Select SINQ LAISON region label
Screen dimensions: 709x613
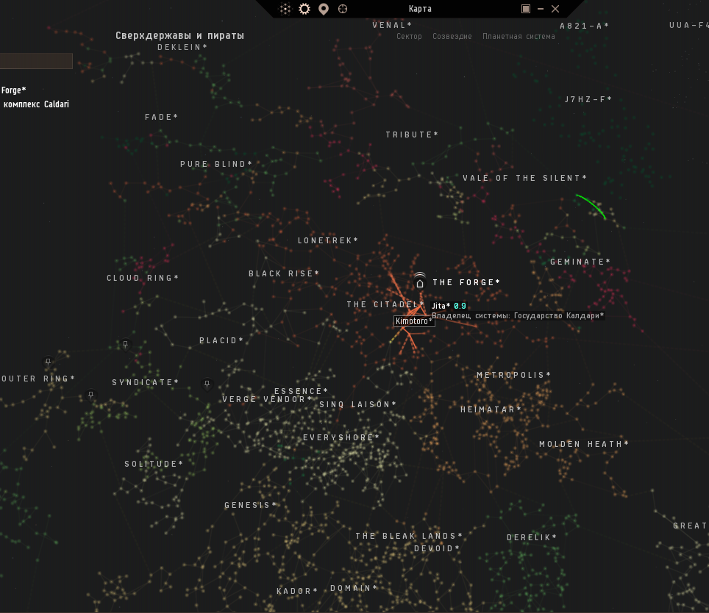(x=357, y=405)
